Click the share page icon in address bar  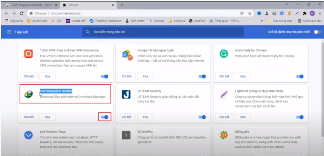tap(242, 13)
